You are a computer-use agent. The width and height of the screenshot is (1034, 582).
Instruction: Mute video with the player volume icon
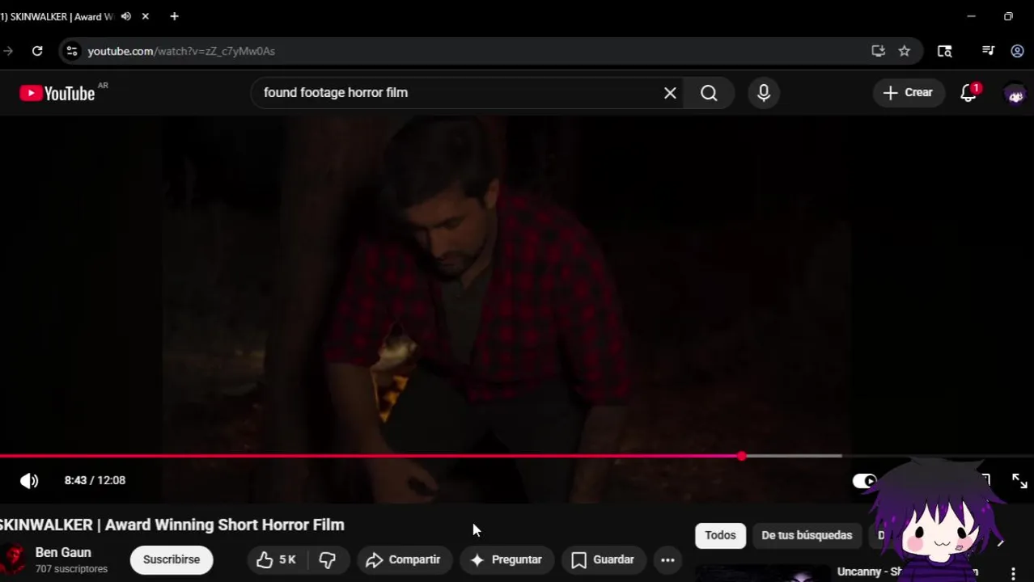click(29, 481)
